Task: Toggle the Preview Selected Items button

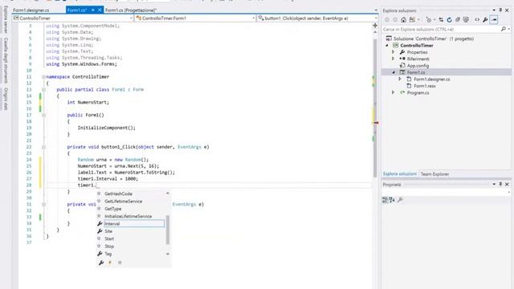Action: point(494,19)
